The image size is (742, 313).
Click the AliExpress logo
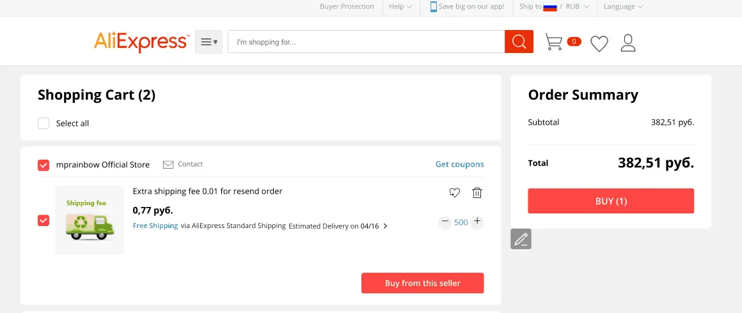click(141, 42)
